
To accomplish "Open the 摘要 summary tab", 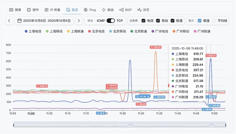I will [15, 10].
